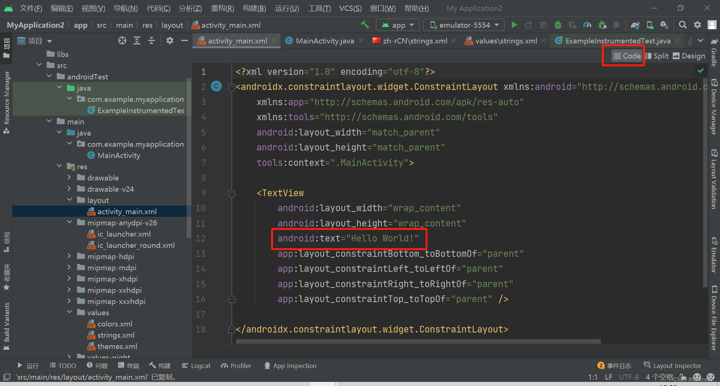This screenshot has height=386, width=720.
Task: Collapse the values folder
Action: pyautogui.click(x=69, y=312)
